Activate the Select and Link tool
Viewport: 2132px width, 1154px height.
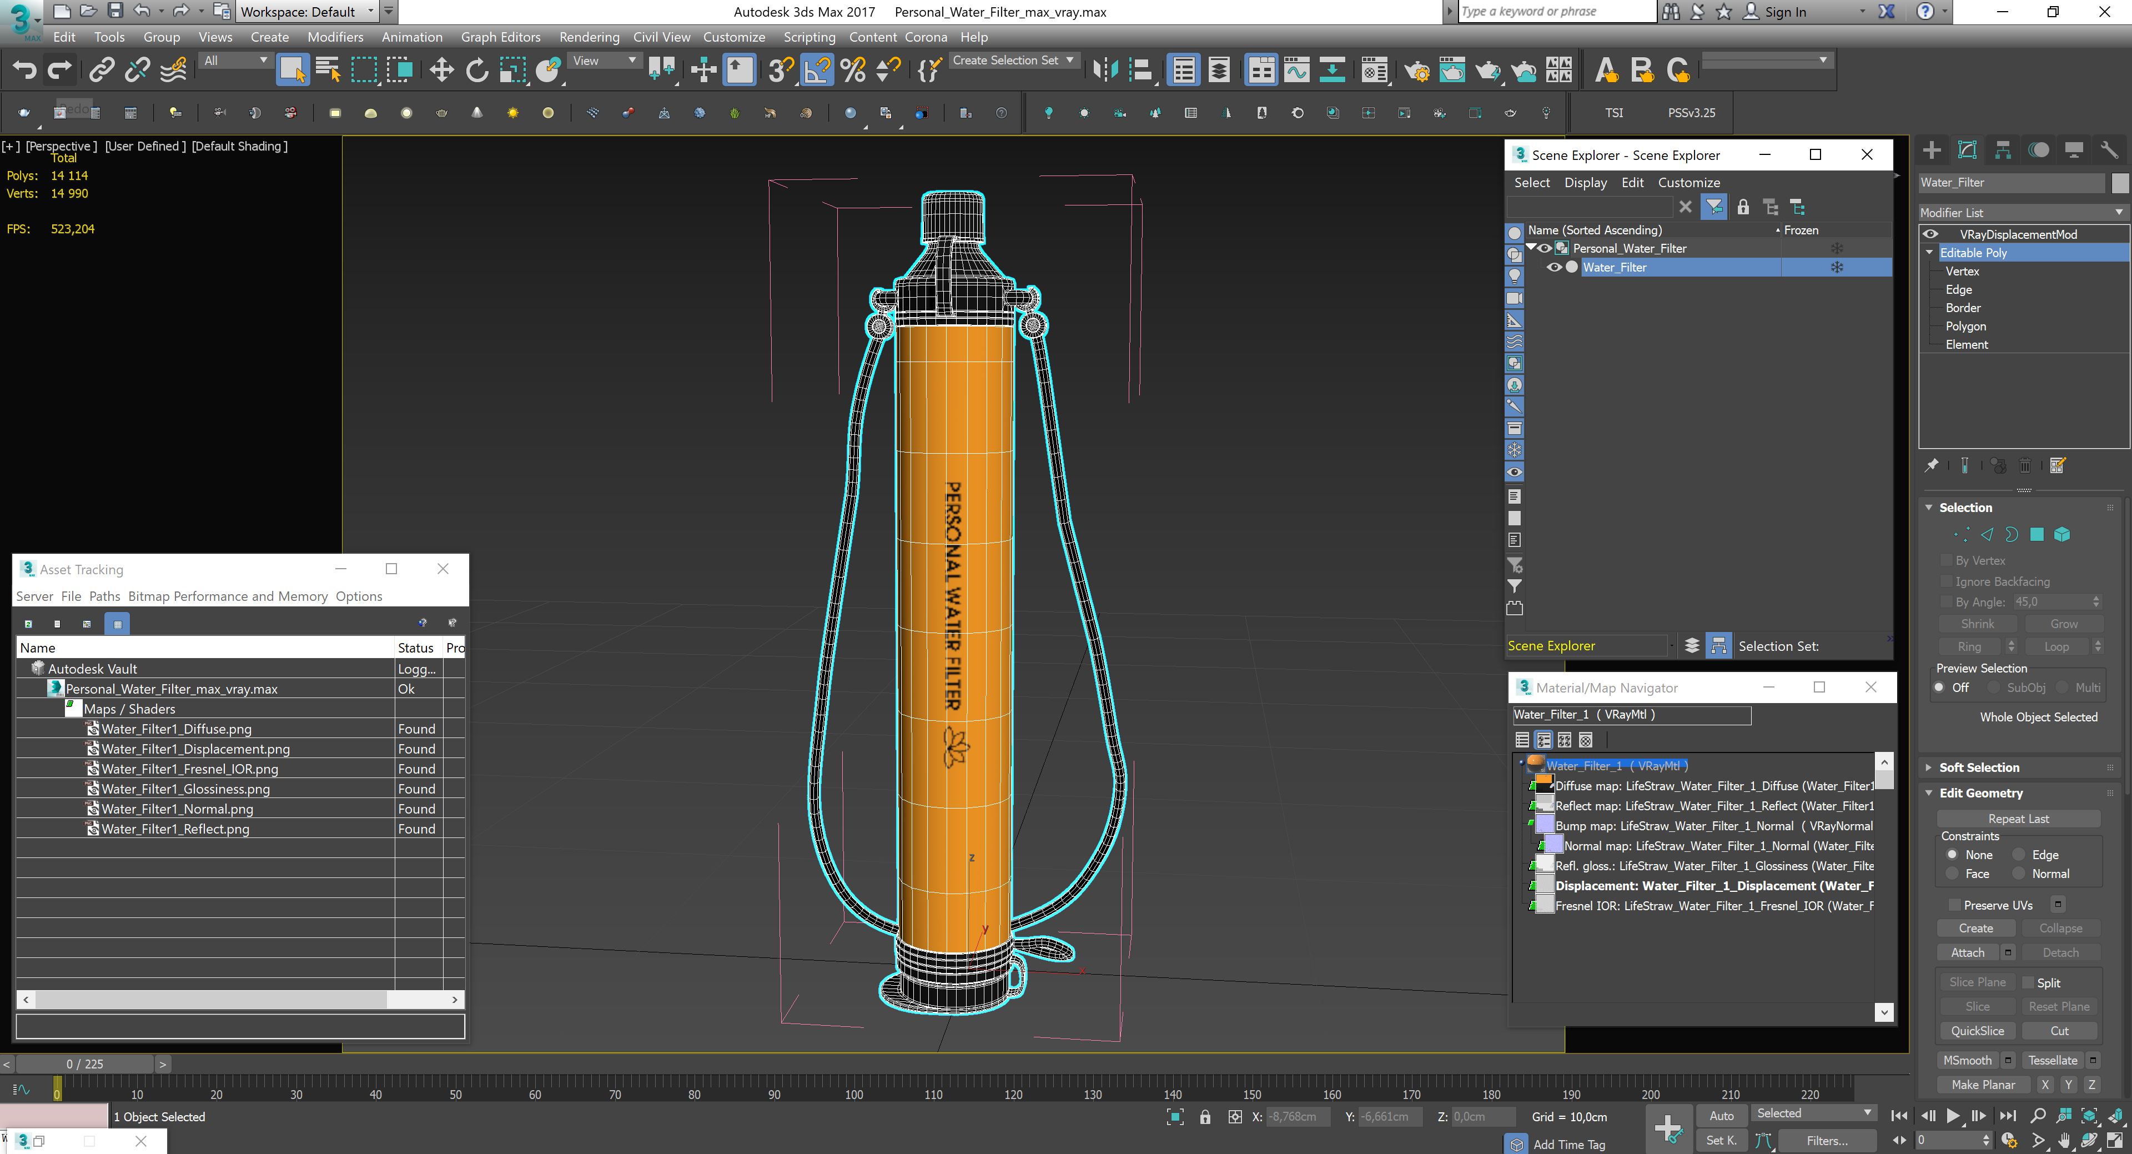click(x=101, y=71)
